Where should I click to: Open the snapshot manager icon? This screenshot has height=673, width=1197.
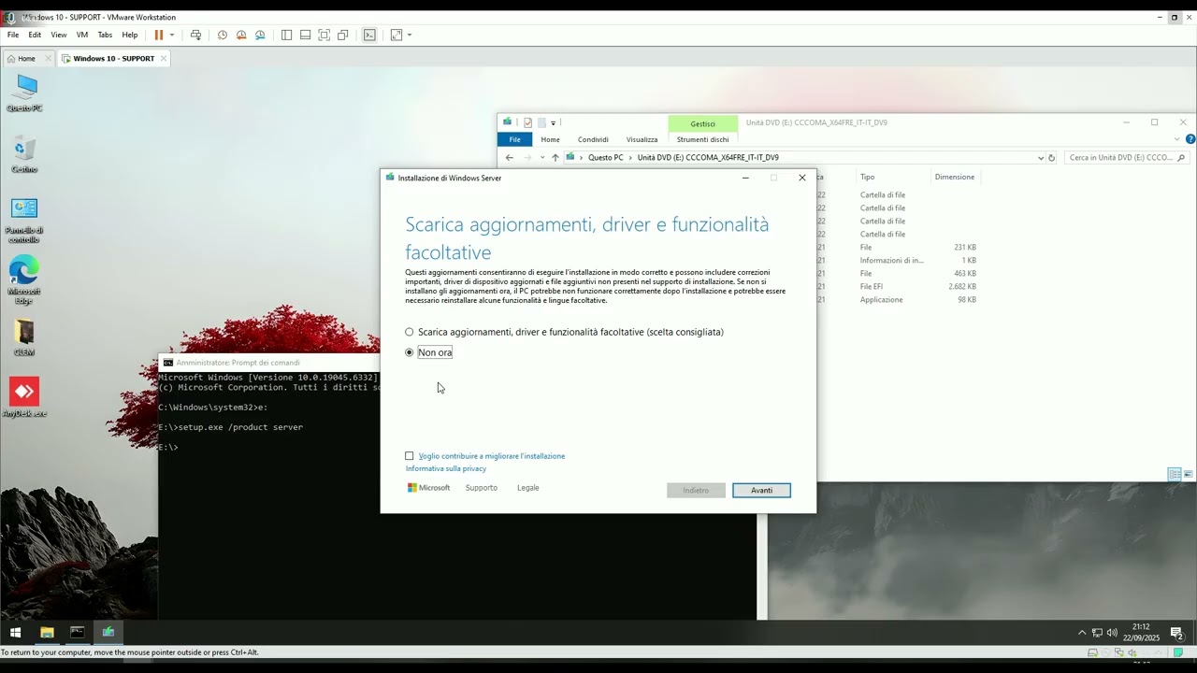tap(260, 35)
